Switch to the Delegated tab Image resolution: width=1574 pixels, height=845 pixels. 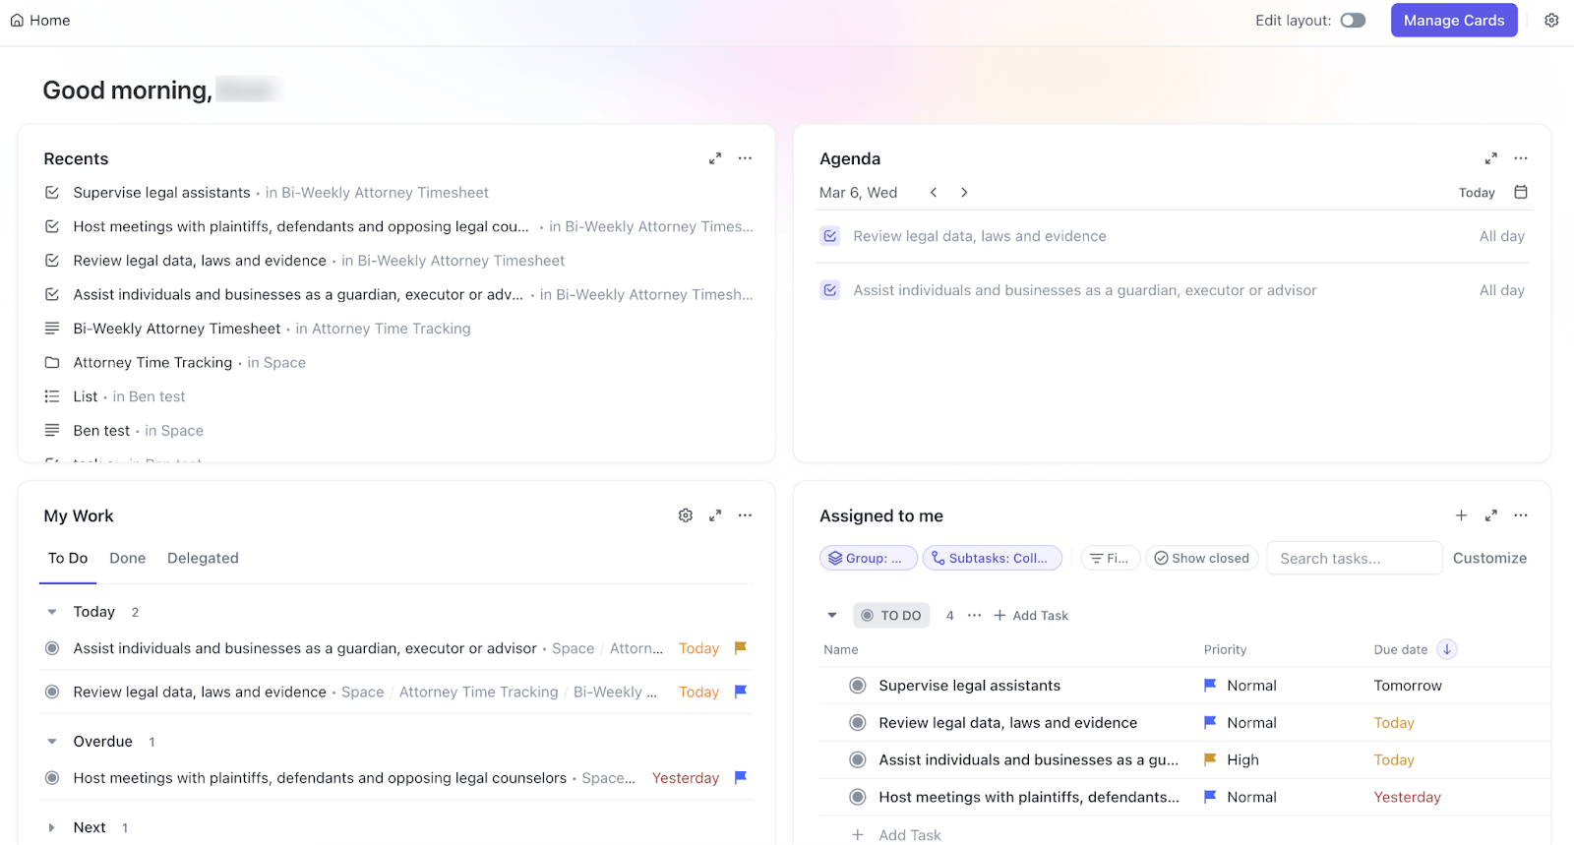pos(203,558)
